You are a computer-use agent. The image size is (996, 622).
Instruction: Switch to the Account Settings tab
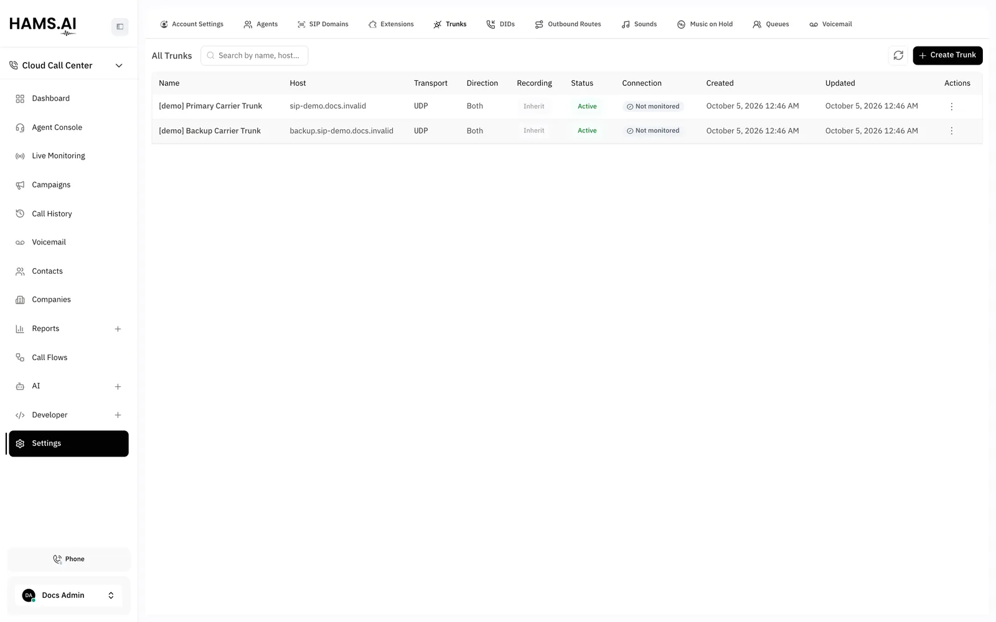(192, 24)
